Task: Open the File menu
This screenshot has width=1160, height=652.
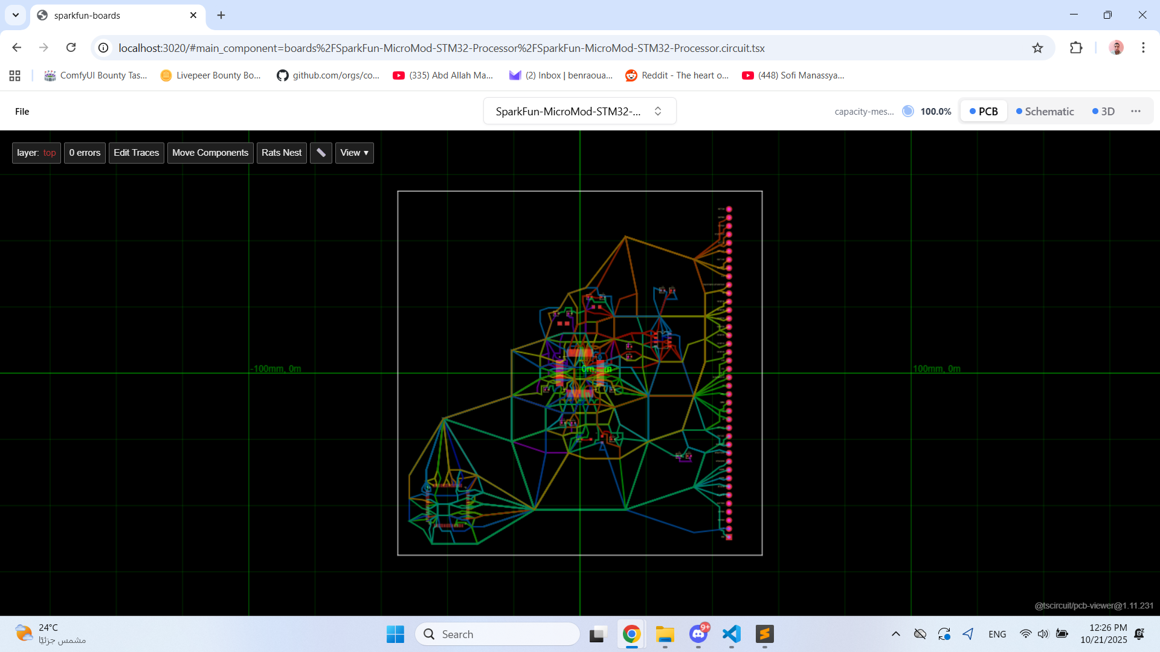Action: 22,111
